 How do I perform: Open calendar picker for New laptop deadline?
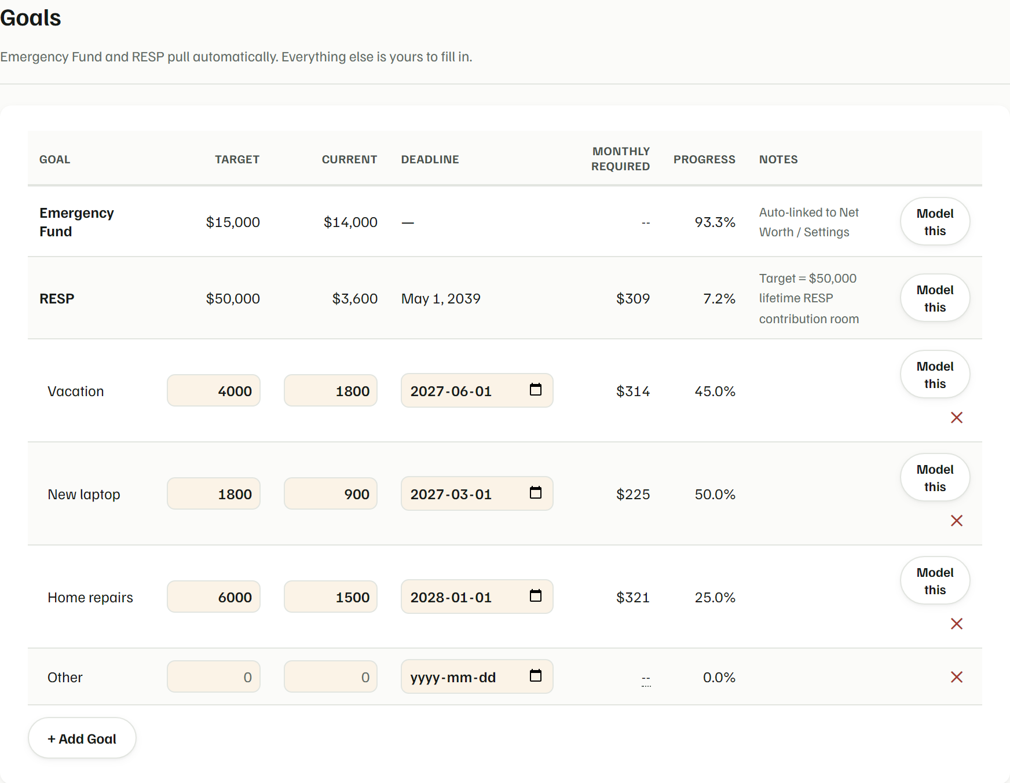(x=536, y=493)
